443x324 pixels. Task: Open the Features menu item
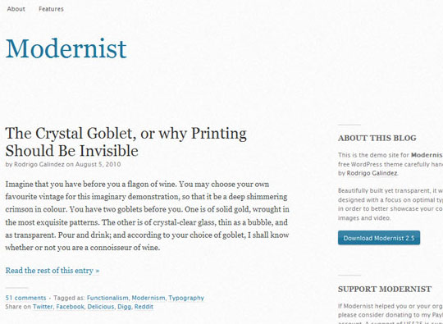pyautogui.click(x=51, y=9)
